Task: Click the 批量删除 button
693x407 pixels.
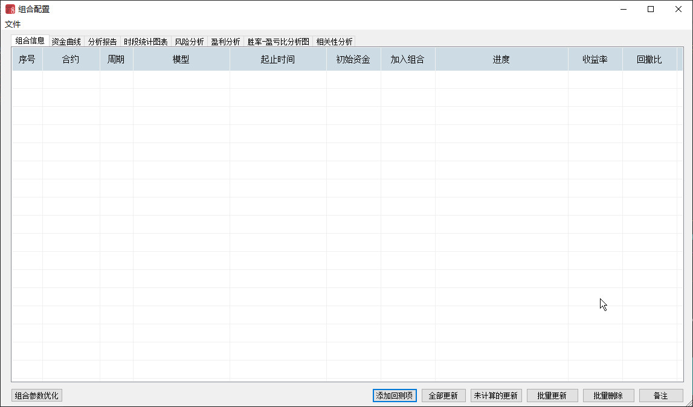Action: (608, 396)
